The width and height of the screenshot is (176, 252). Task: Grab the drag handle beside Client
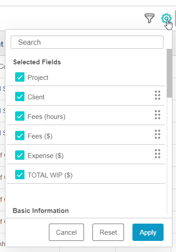pos(157,95)
